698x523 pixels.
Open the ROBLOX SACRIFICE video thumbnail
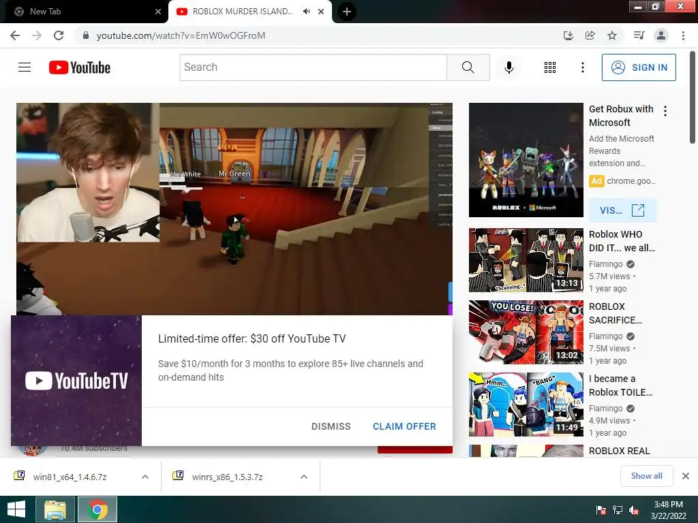[526, 332]
